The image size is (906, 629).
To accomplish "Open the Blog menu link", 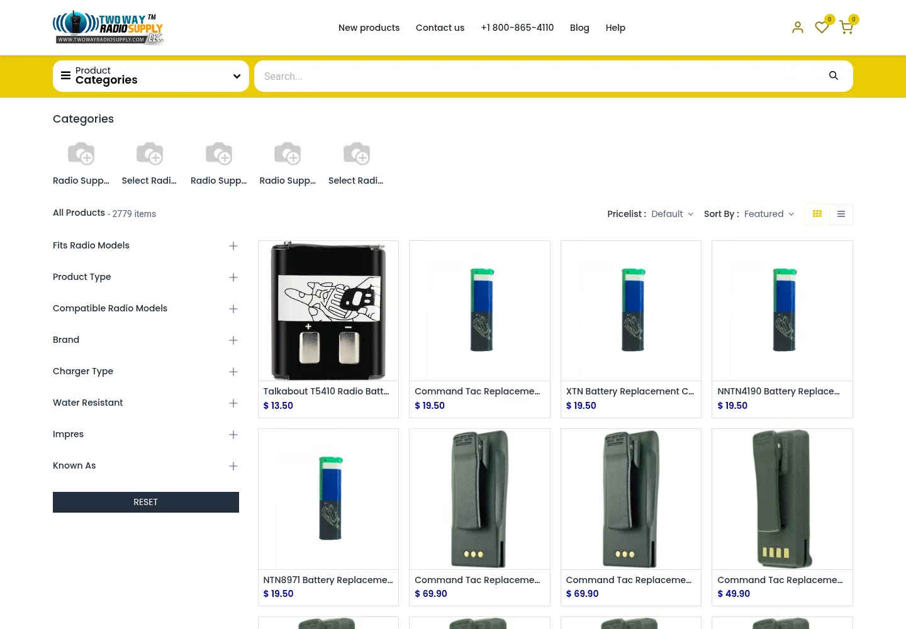I will (579, 28).
